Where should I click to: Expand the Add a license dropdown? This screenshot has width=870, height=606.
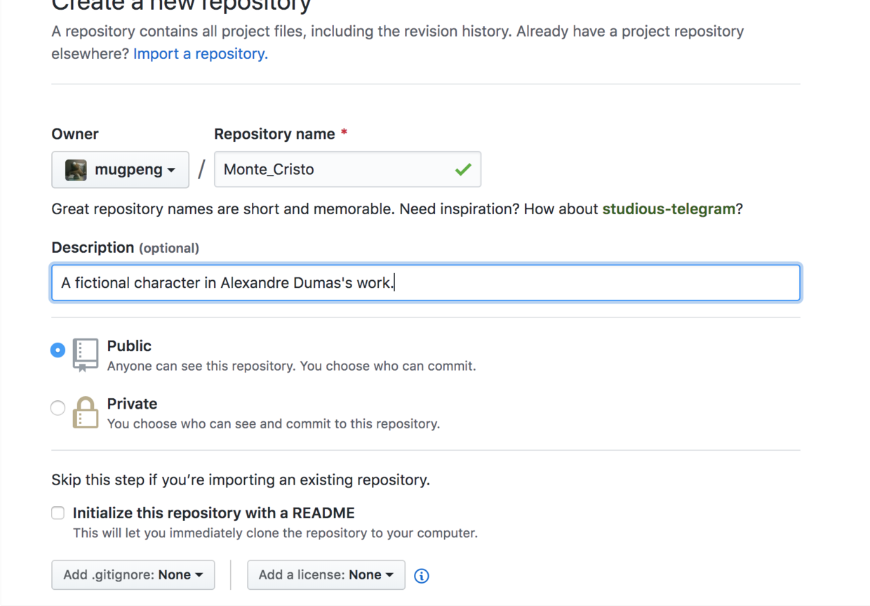[326, 575]
